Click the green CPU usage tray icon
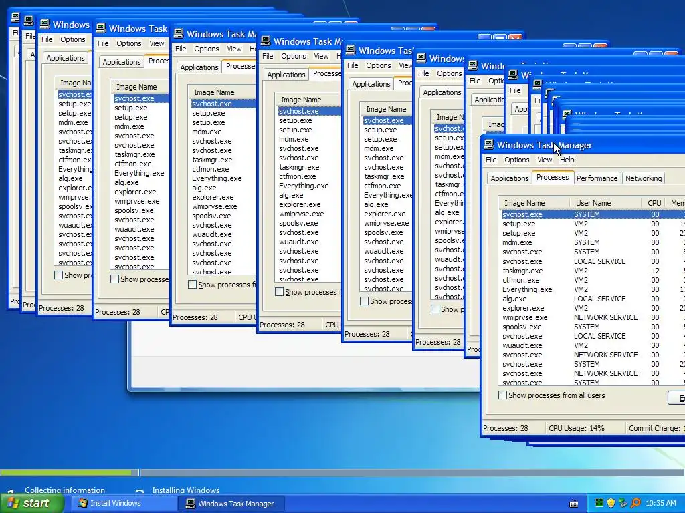This screenshot has height=513, width=685. tap(599, 503)
